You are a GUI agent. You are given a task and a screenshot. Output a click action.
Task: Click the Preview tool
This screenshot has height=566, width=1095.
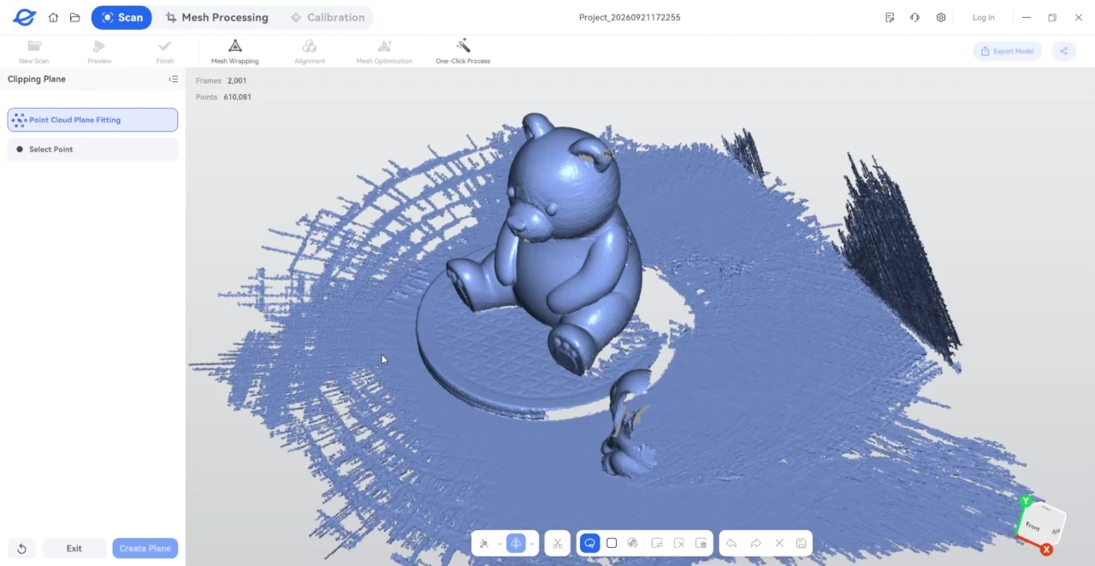pos(99,51)
